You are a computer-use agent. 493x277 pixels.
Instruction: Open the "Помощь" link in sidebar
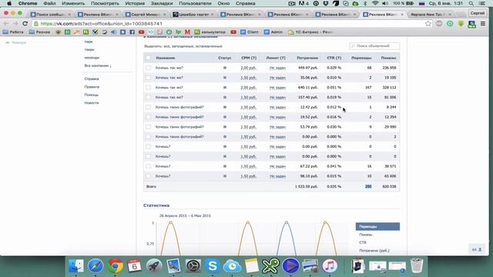pos(92,95)
